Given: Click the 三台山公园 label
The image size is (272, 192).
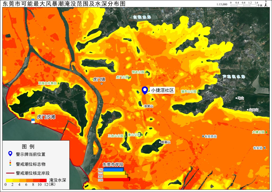Looking at the screenshot, I should (x=116, y=136).
